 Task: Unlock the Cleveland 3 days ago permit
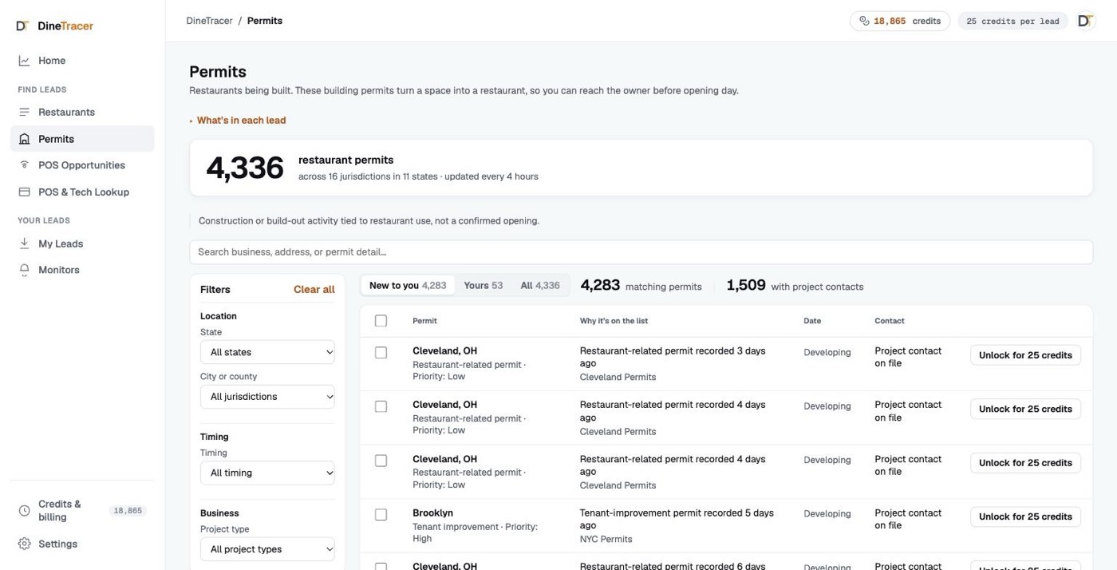pos(1025,355)
